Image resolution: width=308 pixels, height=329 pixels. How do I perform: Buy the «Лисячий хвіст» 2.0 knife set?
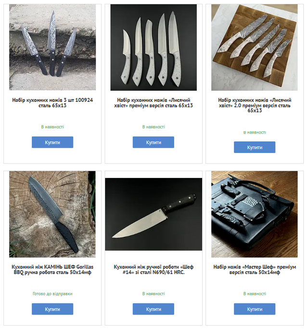click(255, 147)
